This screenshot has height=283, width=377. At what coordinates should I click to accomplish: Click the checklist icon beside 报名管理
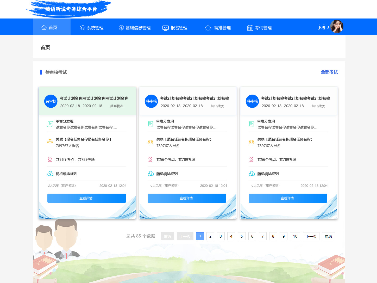pos(166,27)
